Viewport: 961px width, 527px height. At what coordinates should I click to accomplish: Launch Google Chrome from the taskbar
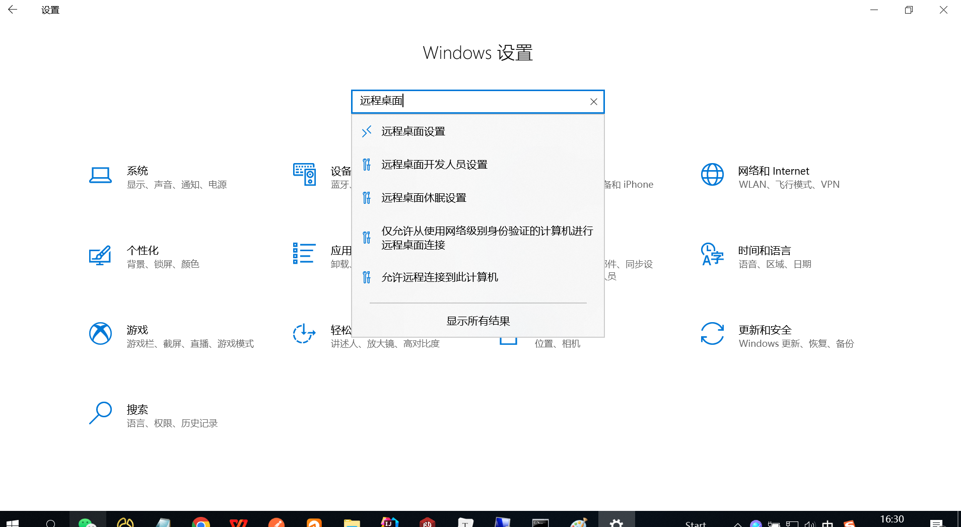(200, 522)
